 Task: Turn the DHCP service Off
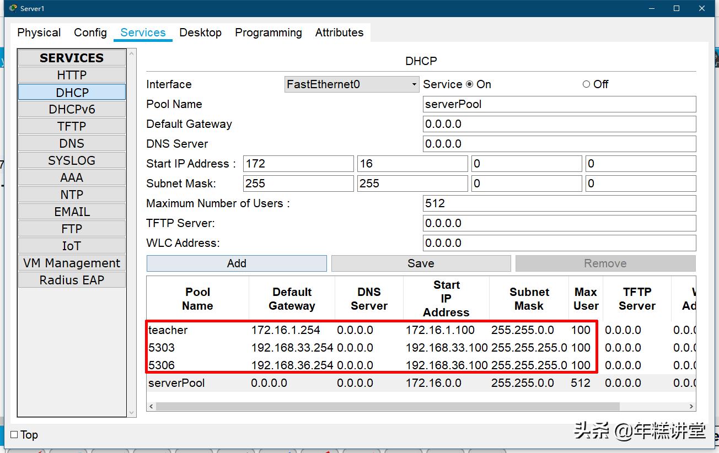[x=586, y=84]
